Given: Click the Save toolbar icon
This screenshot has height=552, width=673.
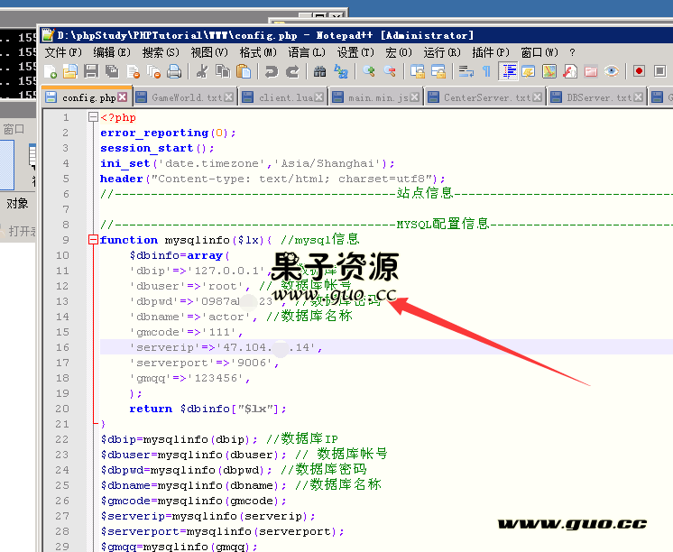Looking at the screenshot, I should click(x=91, y=71).
